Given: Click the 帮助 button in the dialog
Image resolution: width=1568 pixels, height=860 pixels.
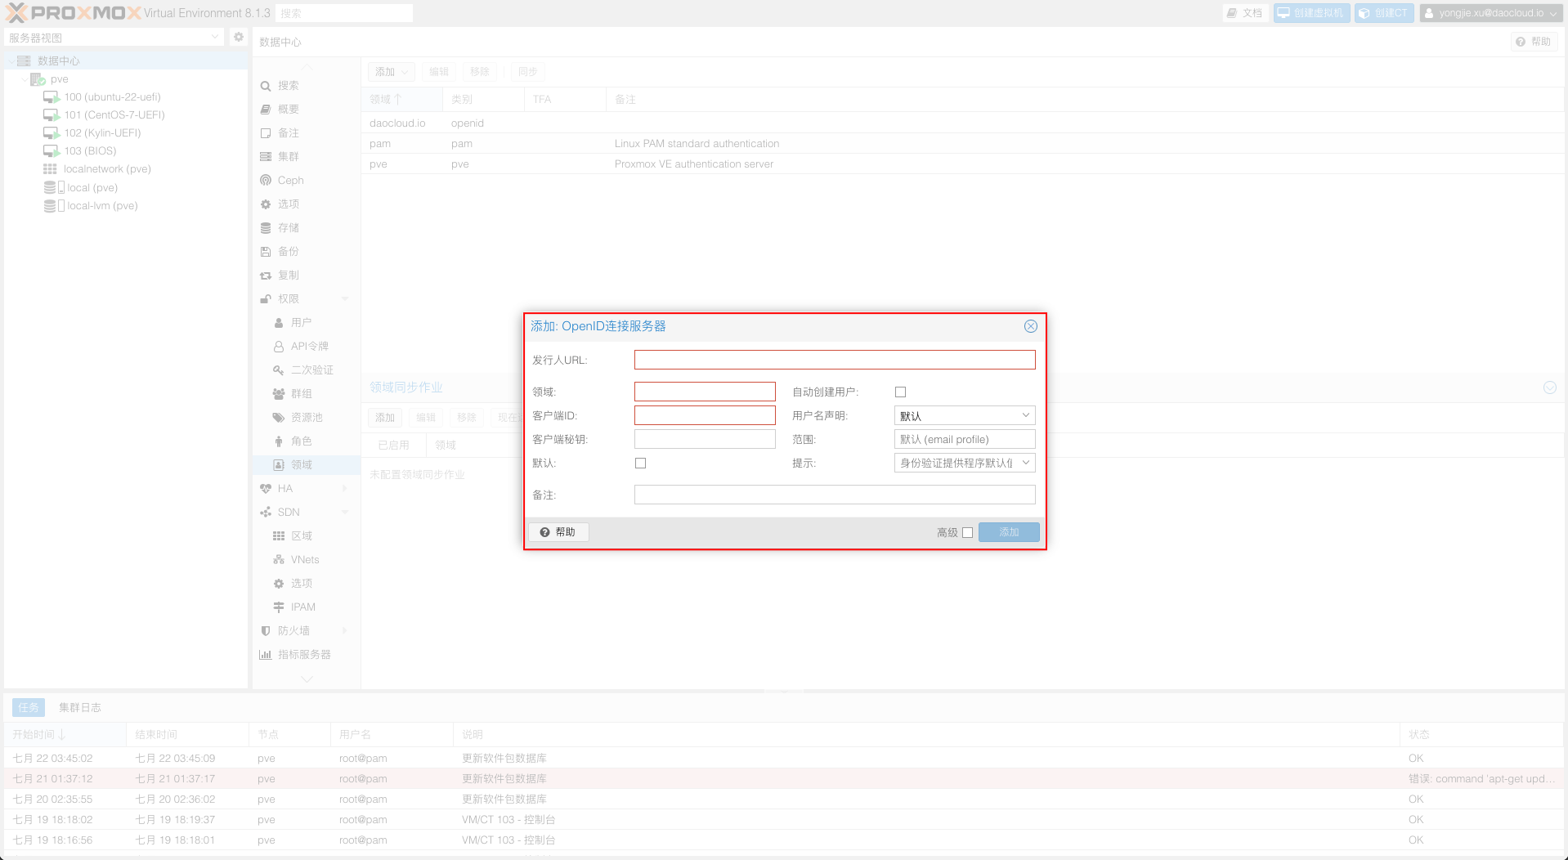Looking at the screenshot, I should point(558,531).
